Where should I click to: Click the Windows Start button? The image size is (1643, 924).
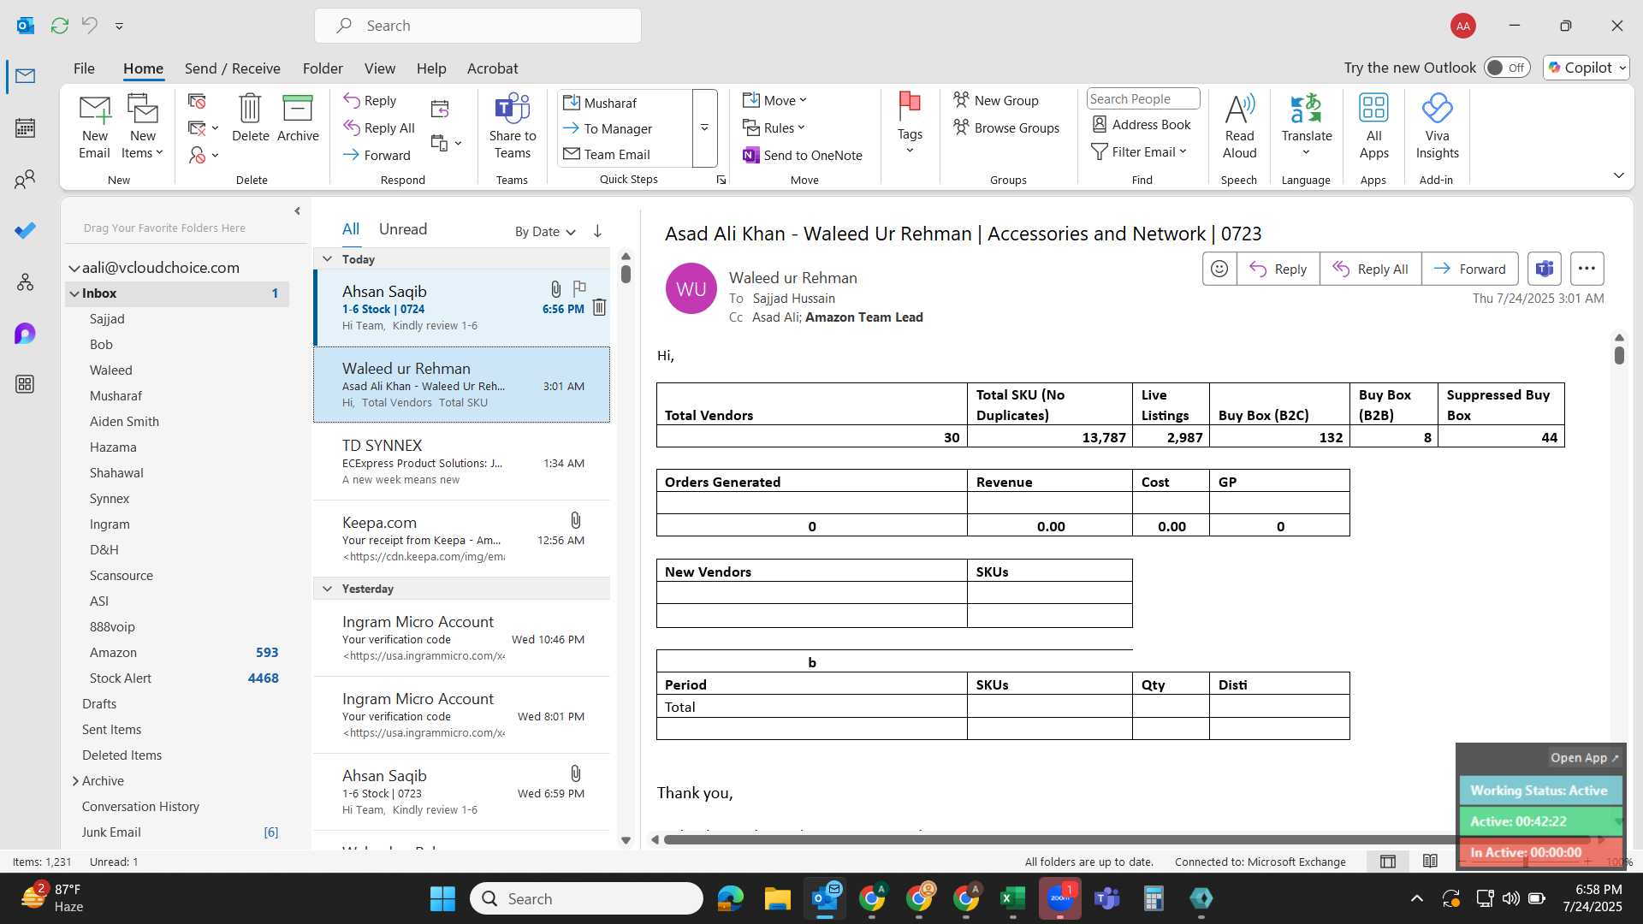coord(442,898)
